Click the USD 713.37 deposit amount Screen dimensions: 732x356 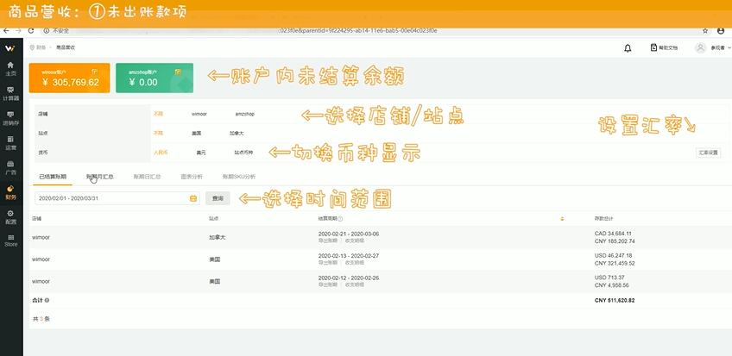(x=609, y=278)
